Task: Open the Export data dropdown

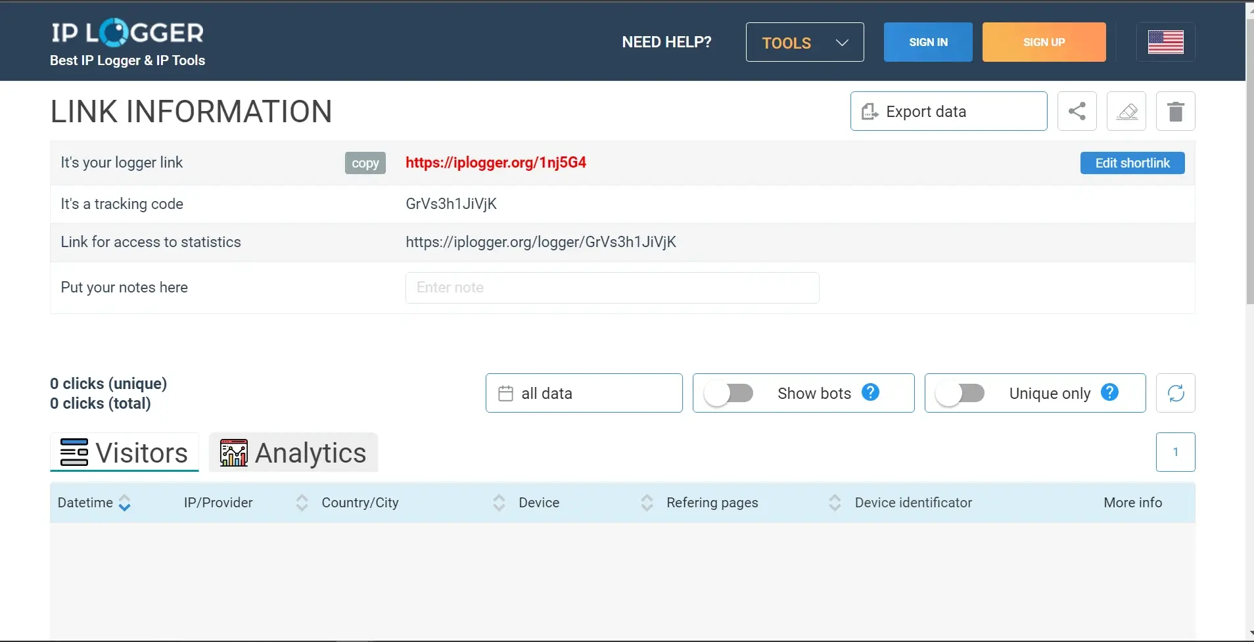Action: pyautogui.click(x=948, y=111)
